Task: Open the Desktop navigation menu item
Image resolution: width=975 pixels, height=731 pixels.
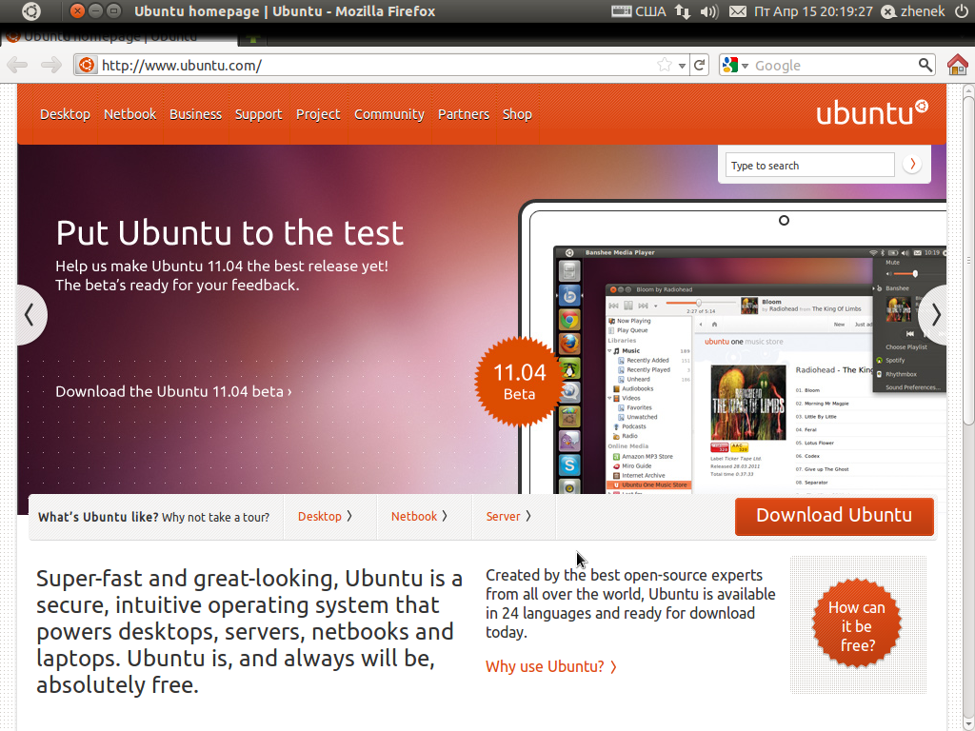Action: [66, 114]
